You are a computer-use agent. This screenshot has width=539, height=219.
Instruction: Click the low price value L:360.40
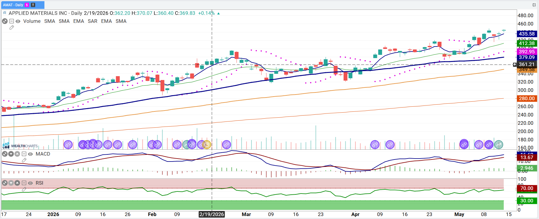[163, 13]
